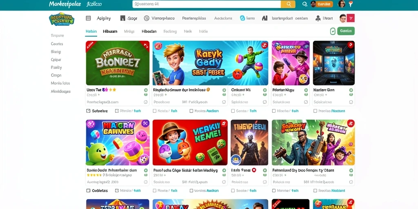This screenshot has height=209, width=418.
Task: Switch to the Hbuaan tab
Action: [110, 31]
